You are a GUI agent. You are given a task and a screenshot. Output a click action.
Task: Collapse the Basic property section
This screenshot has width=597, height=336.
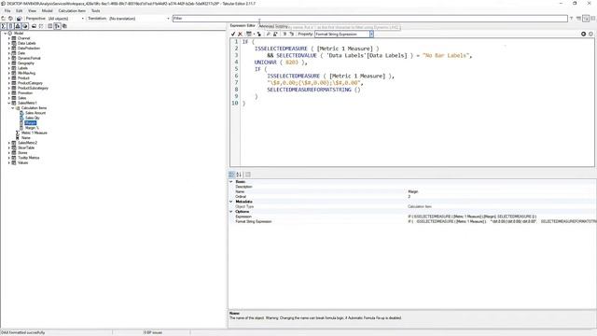(x=230, y=182)
